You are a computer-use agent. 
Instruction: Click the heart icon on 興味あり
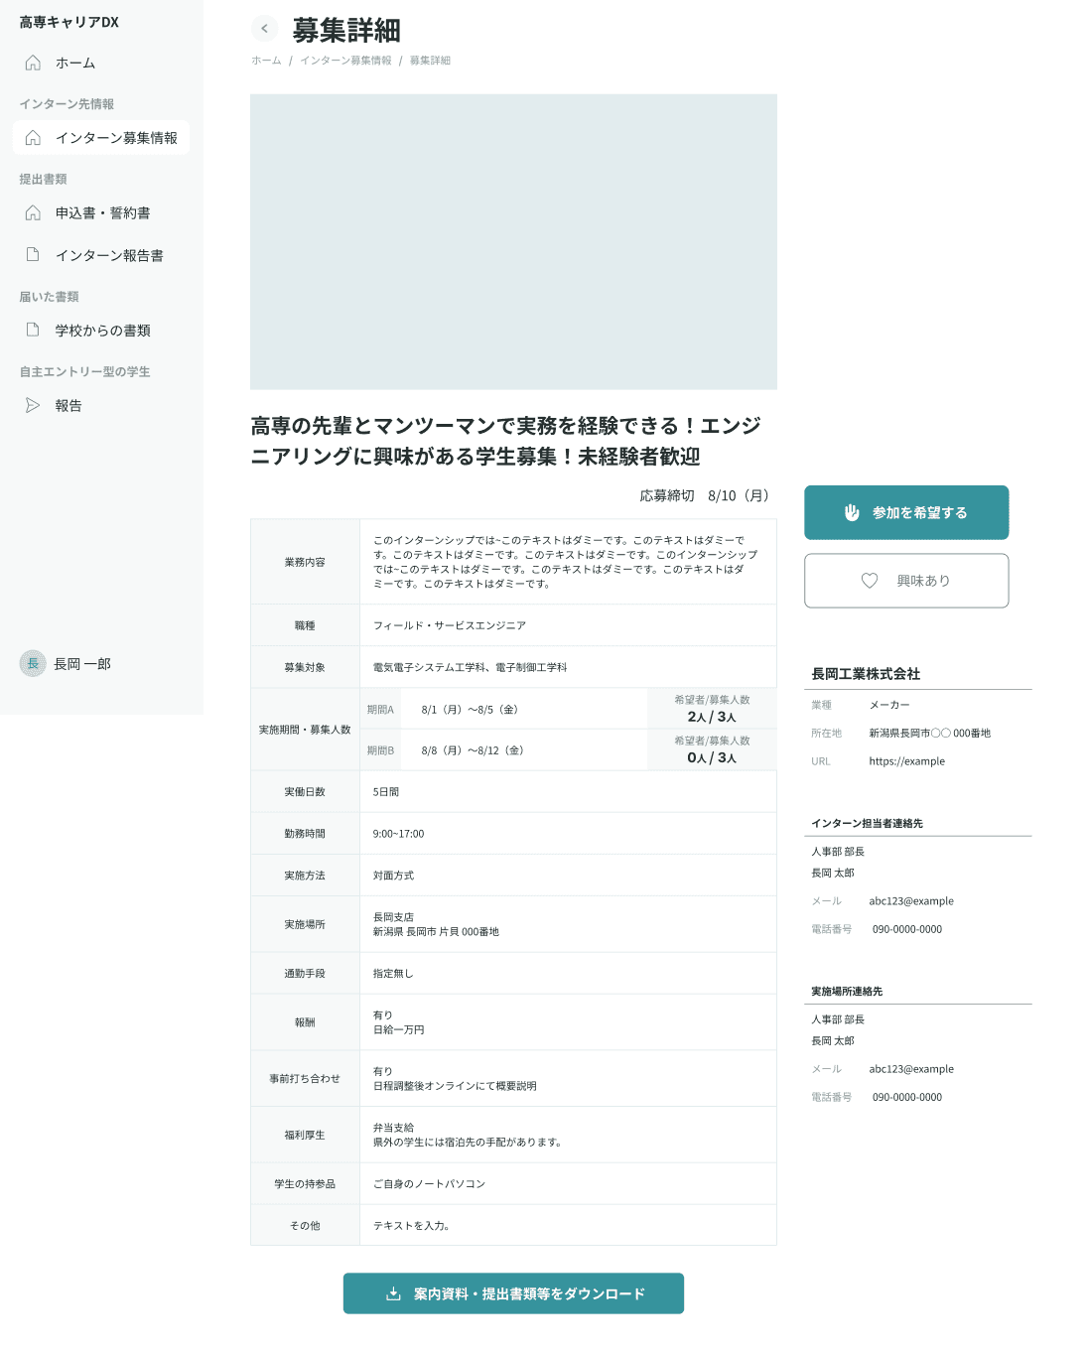870,581
